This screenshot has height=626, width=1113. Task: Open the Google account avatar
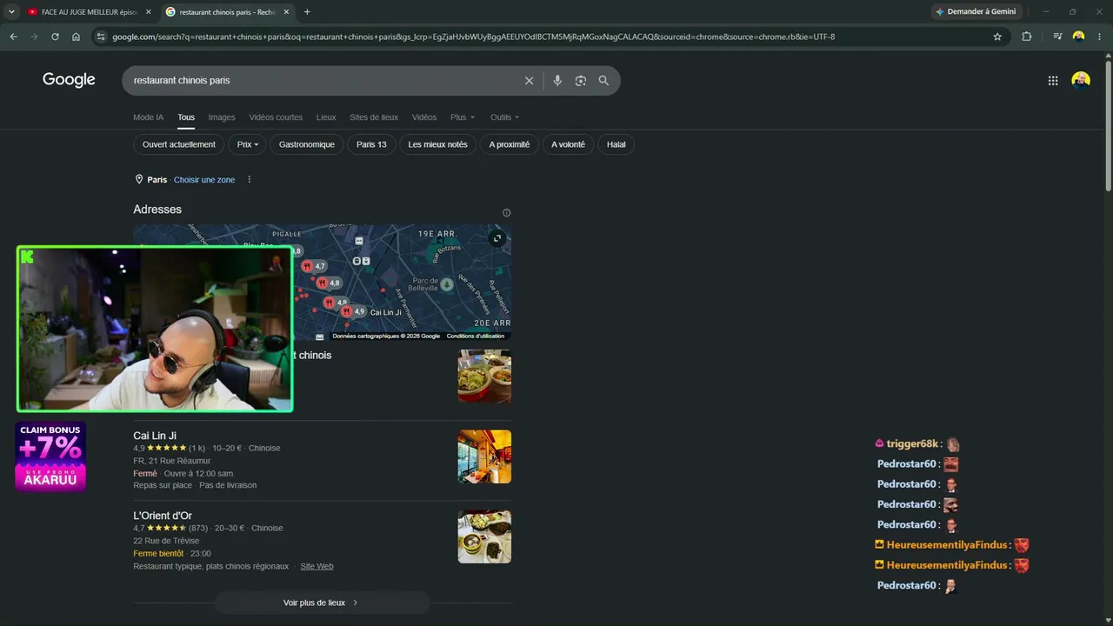coord(1081,81)
